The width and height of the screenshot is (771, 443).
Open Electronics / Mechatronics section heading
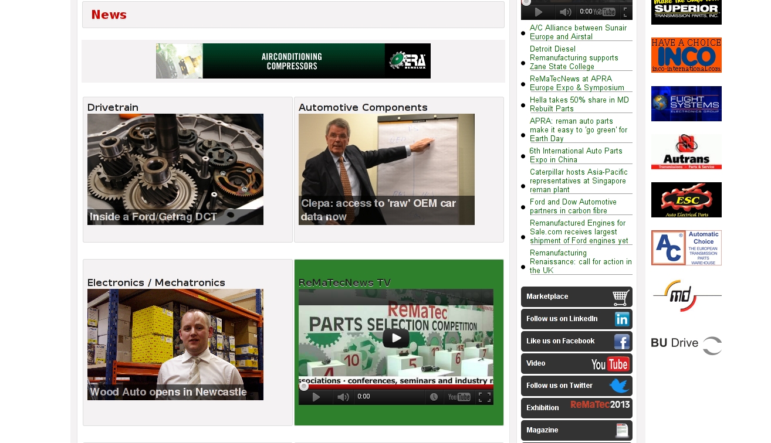click(x=156, y=282)
